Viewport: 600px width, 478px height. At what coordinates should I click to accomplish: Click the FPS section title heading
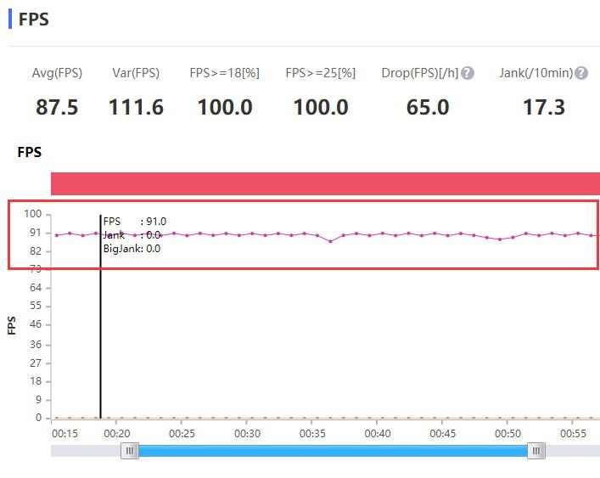pos(33,20)
